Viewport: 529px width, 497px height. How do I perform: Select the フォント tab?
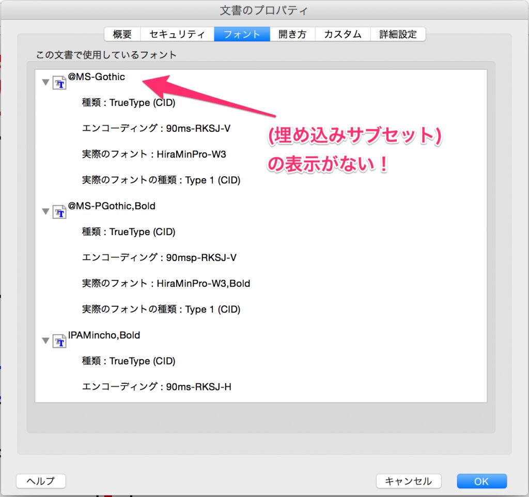coord(242,34)
